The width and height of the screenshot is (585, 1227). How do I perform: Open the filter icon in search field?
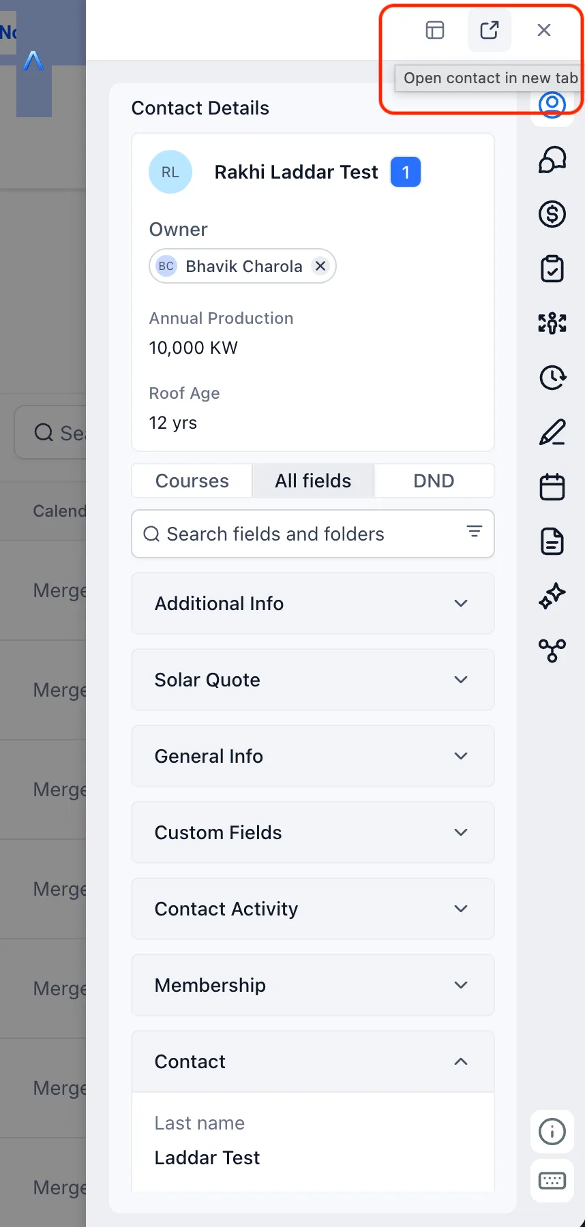[x=475, y=531]
